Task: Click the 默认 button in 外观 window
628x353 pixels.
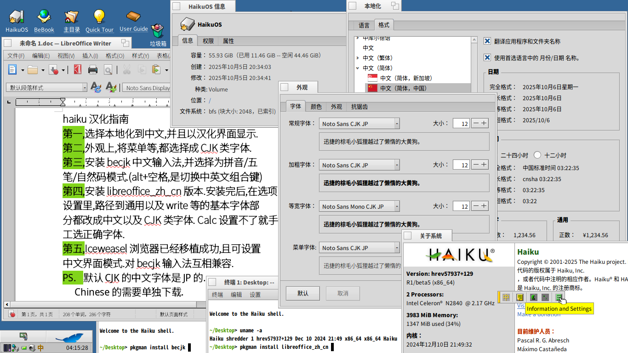Action: [303, 293]
